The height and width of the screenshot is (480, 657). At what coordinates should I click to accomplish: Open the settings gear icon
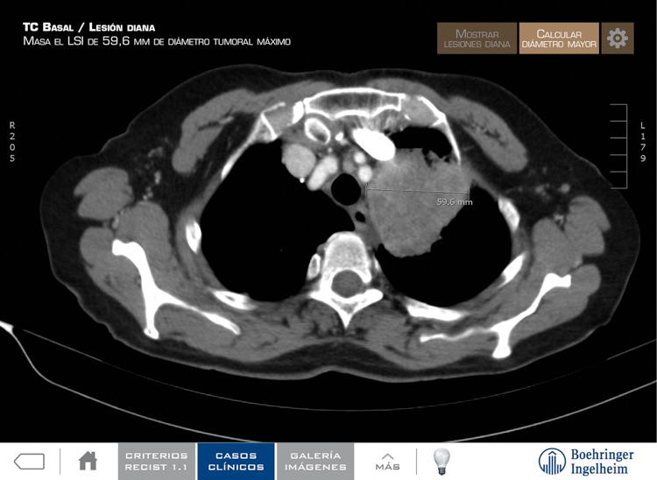pyautogui.click(x=618, y=39)
